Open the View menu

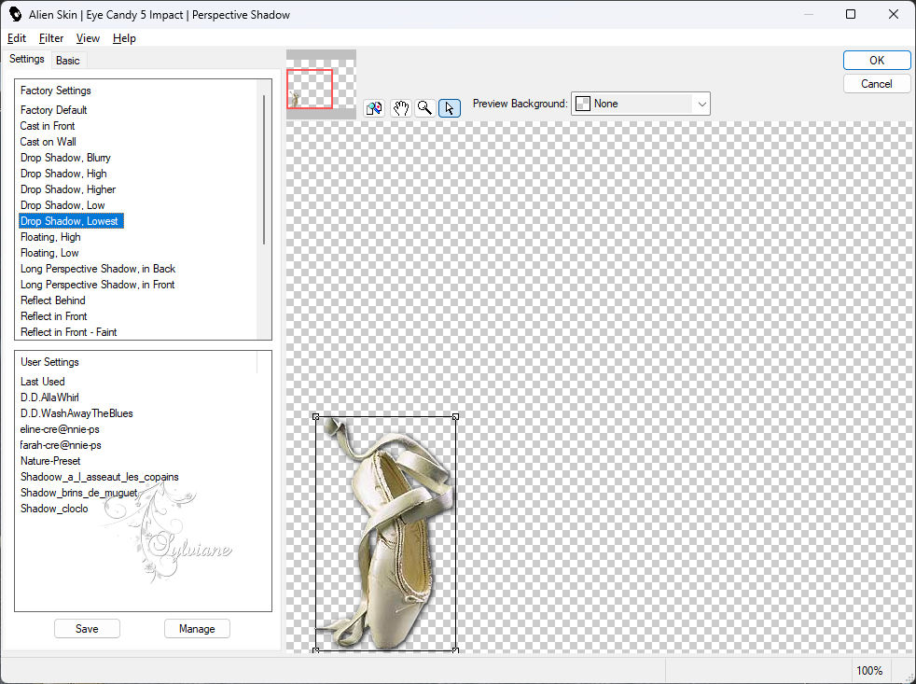pos(88,38)
